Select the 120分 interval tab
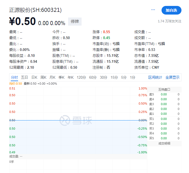 (81, 77)
